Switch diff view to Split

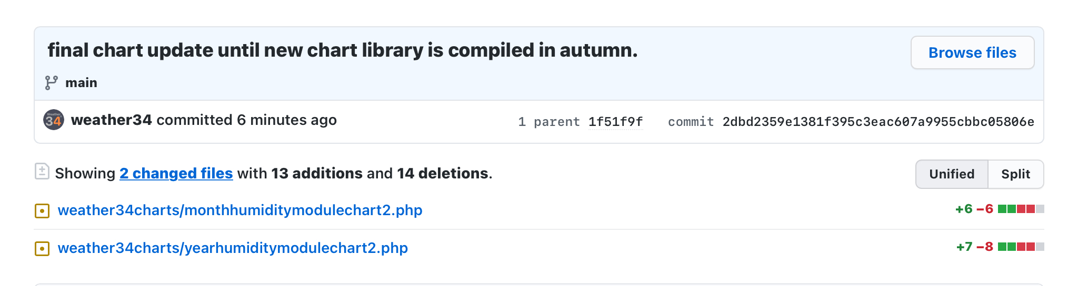[x=1016, y=174]
